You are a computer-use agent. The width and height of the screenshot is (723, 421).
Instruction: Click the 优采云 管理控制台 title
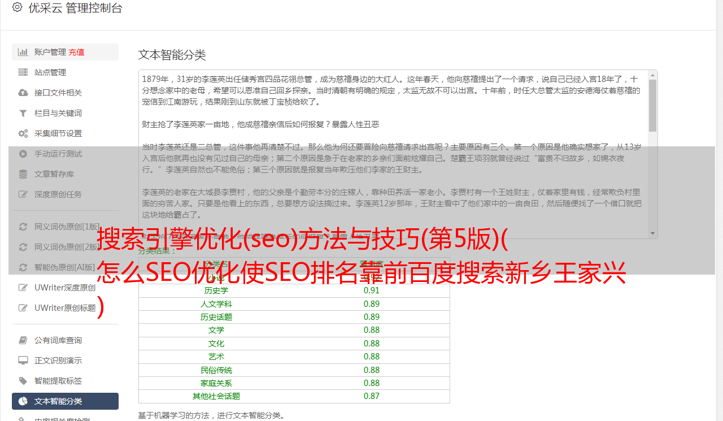click(75, 8)
